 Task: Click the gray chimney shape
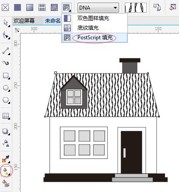pos(130,68)
